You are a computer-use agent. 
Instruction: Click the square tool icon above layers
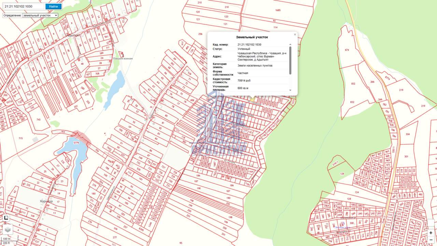[x=6, y=218]
